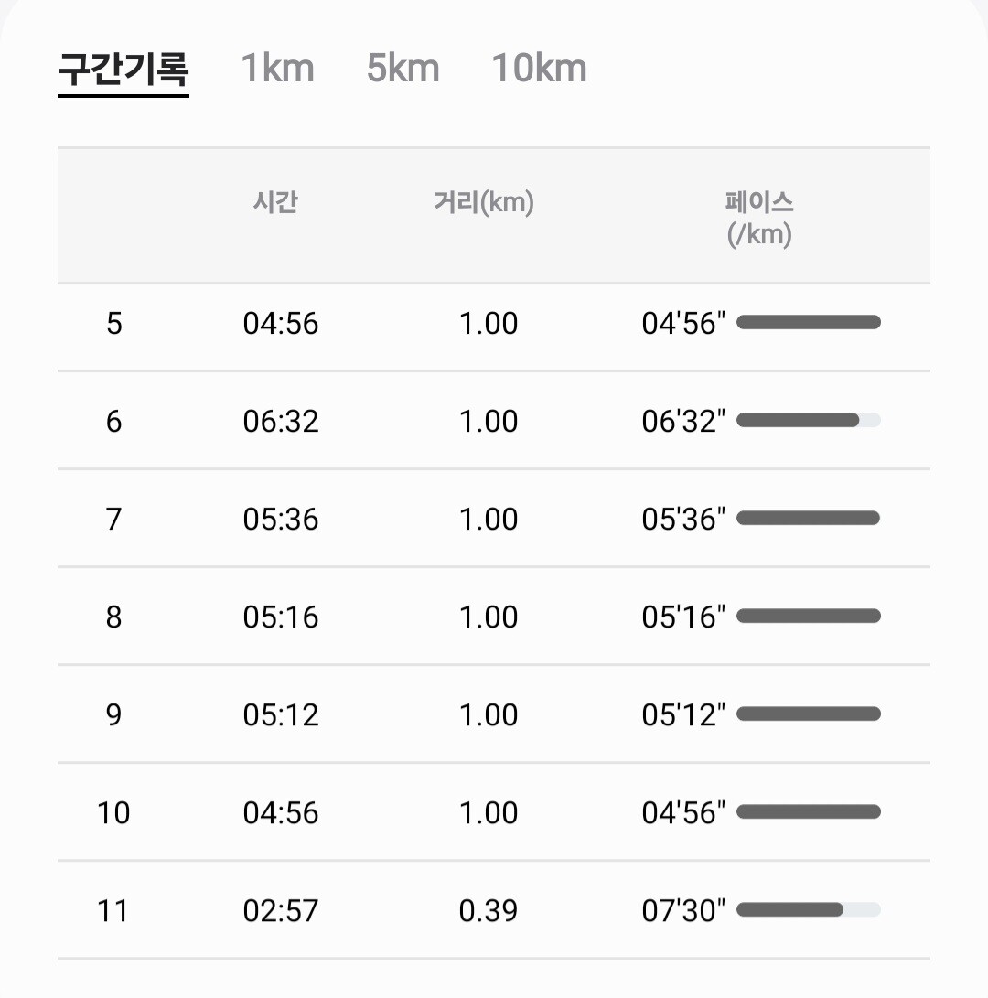
Task: Select lap number 10
Action: (x=113, y=812)
